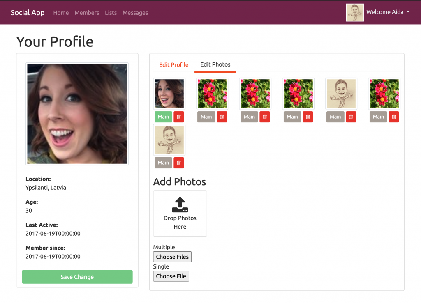Click the location text 'Ypsilanti, Latvia'
The image size is (421, 303).
pyautogui.click(x=46, y=188)
